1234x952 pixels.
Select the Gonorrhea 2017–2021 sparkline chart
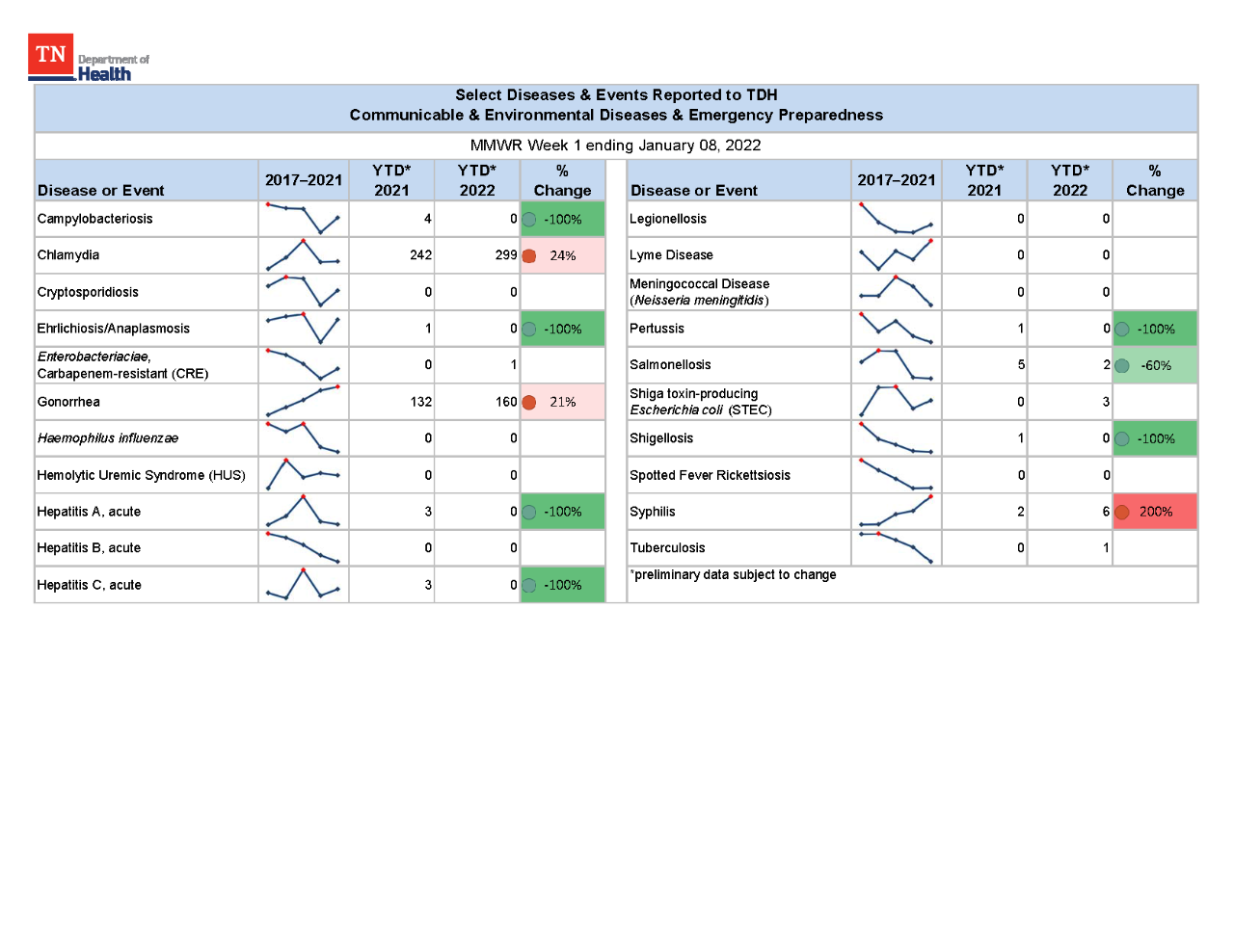coord(303,401)
